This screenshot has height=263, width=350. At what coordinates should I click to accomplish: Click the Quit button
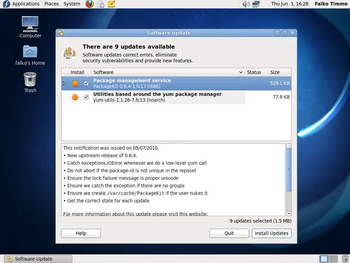[x=229, y=233]
